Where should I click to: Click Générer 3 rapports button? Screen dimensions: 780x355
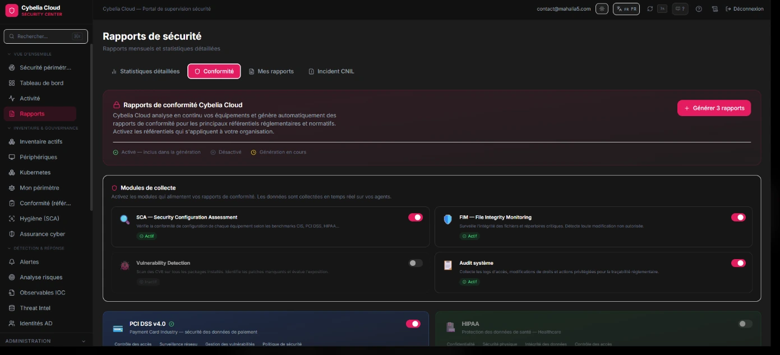tap(714, 108)
